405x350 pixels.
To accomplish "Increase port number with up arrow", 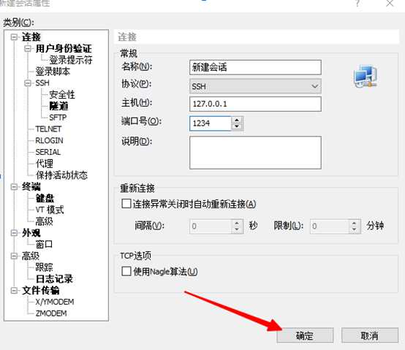I will coord(237,120).
